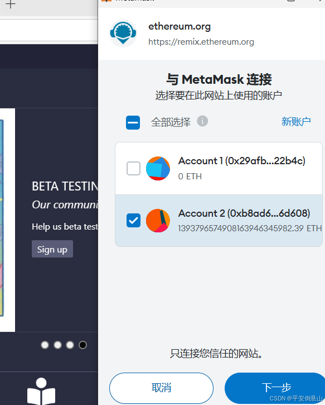Click the 0 ETH balance text
Viewport: 325px width, 405px height.
click(190, 177)
